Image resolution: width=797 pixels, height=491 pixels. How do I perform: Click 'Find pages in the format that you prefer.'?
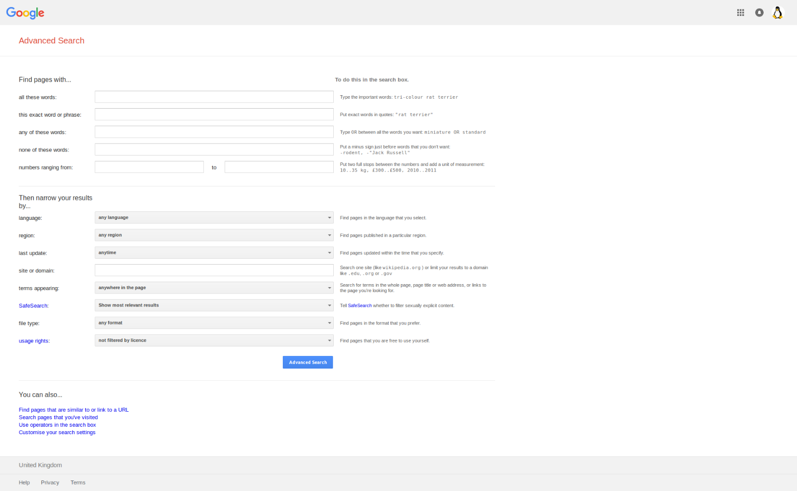click(380, 323)
